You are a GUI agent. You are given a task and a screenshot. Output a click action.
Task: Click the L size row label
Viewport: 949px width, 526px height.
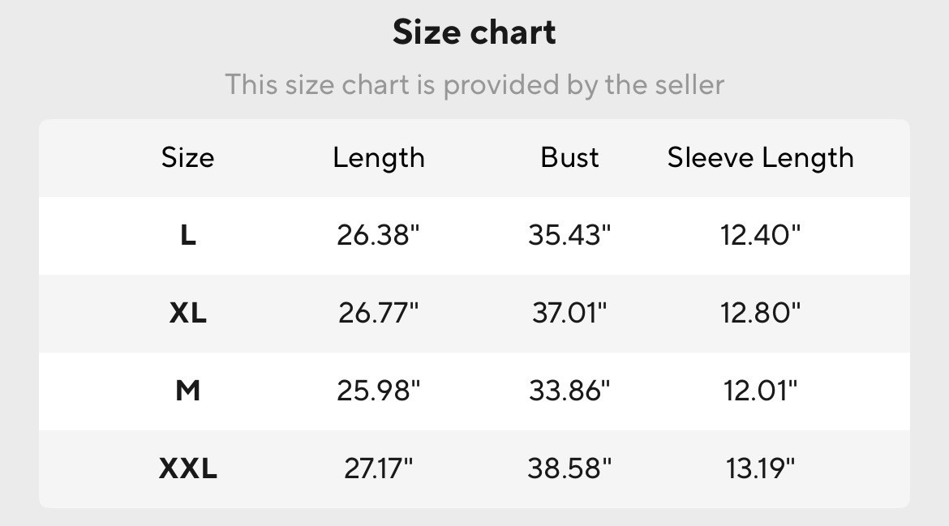point(187,235)
